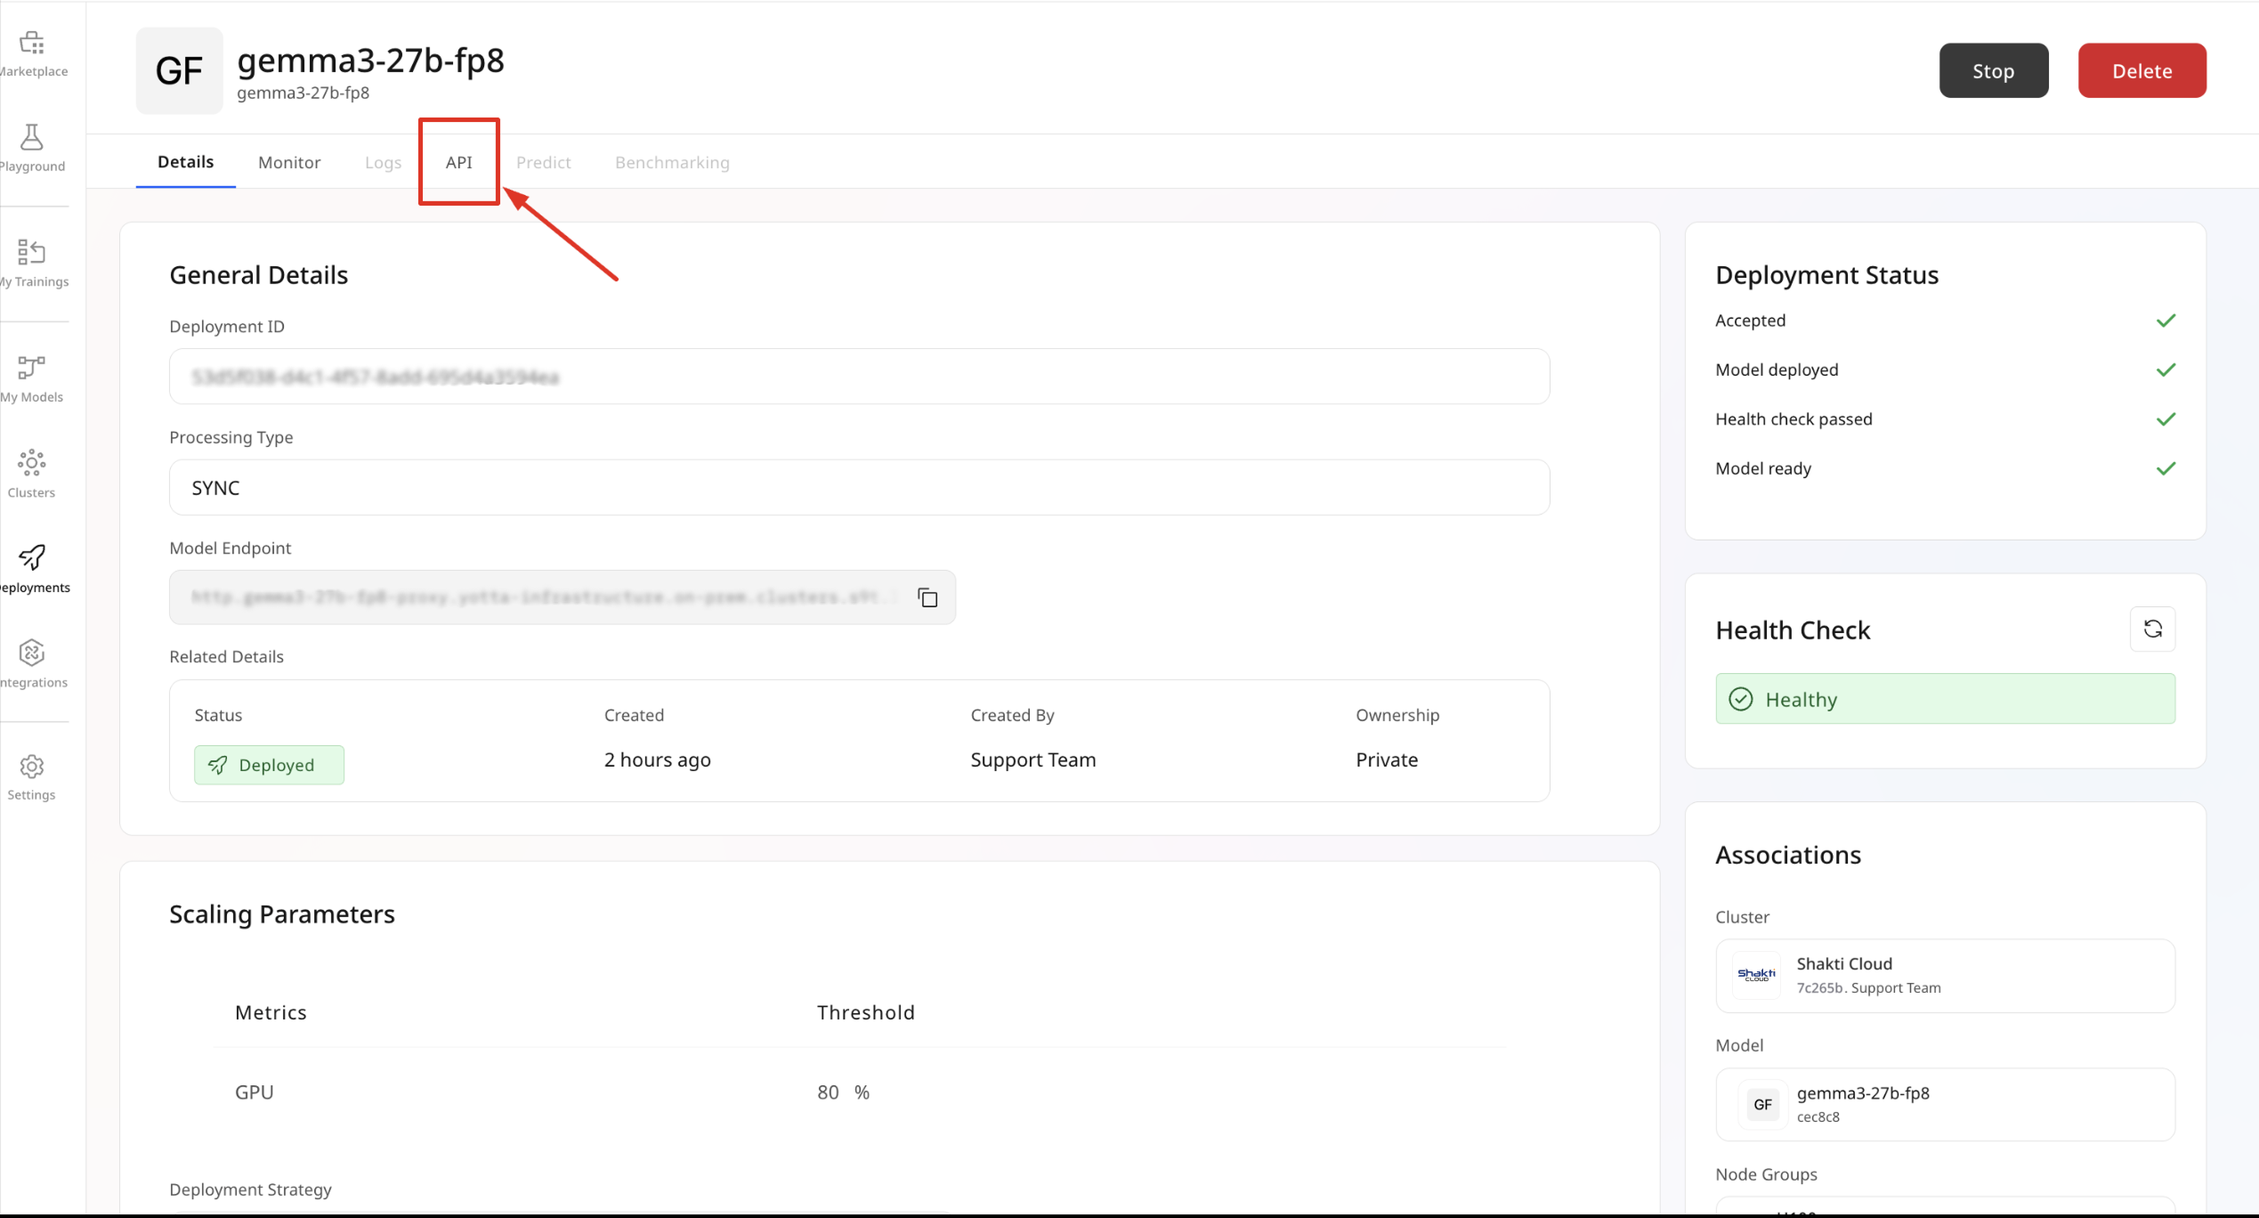The width and height of the screenshot is (2259, 1218).
Task: Click the Deployment ID field
Action: point(859,377)
